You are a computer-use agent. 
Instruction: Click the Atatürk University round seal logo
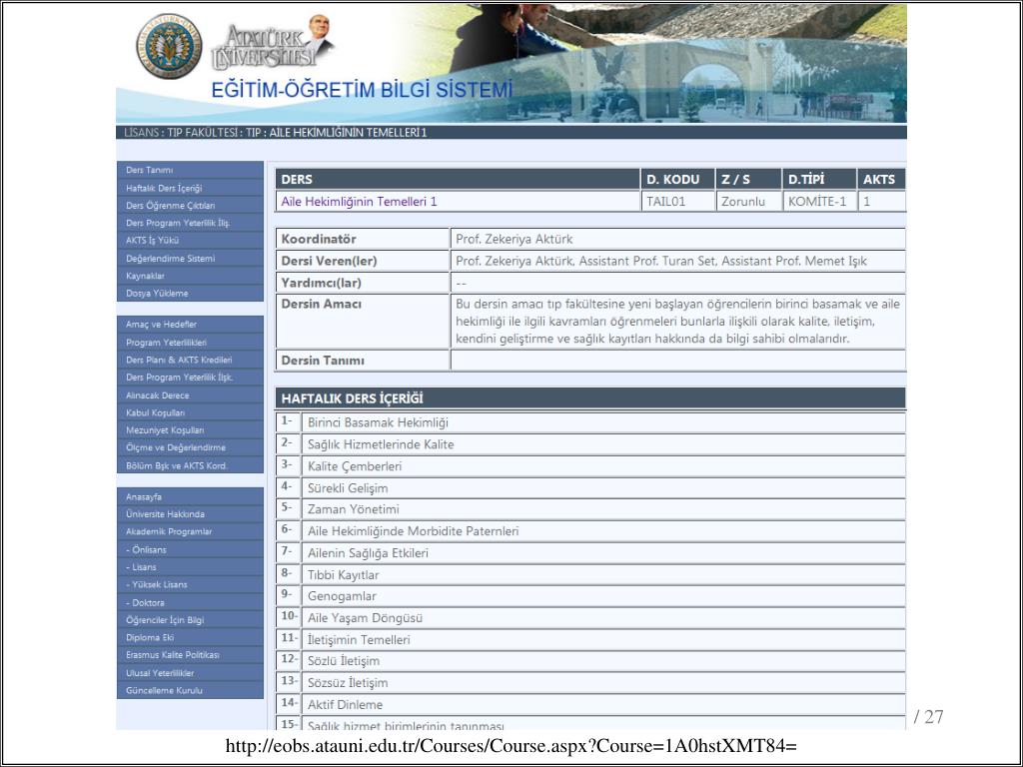[x=169, y=46]
